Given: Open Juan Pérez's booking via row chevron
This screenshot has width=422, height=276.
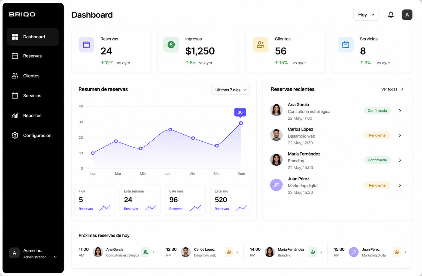Looking at the screenshot, I should 400,185.
